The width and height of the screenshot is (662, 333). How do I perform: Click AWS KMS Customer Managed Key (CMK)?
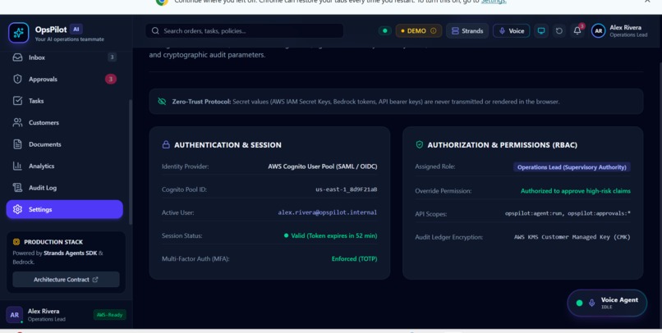coord(572,237)
